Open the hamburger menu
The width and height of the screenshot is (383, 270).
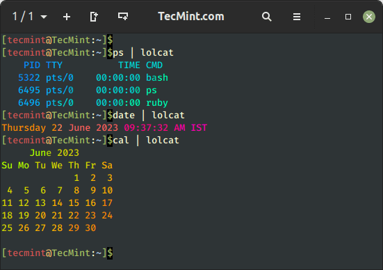click(x=297, y=17)
